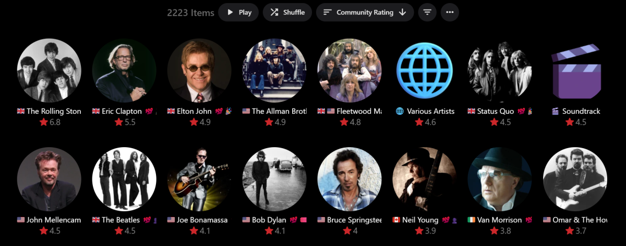Click the Soundtrack clapperboard icon
This screenshot has width=626, height=246.
pos(575,70)
